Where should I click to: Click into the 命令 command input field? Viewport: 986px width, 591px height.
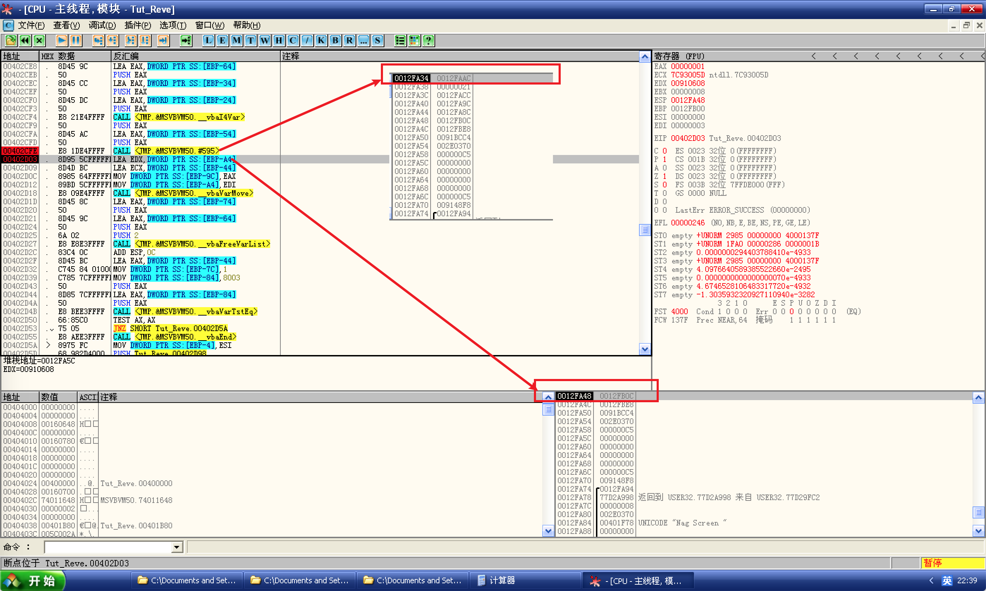click(x=108, y=547)
